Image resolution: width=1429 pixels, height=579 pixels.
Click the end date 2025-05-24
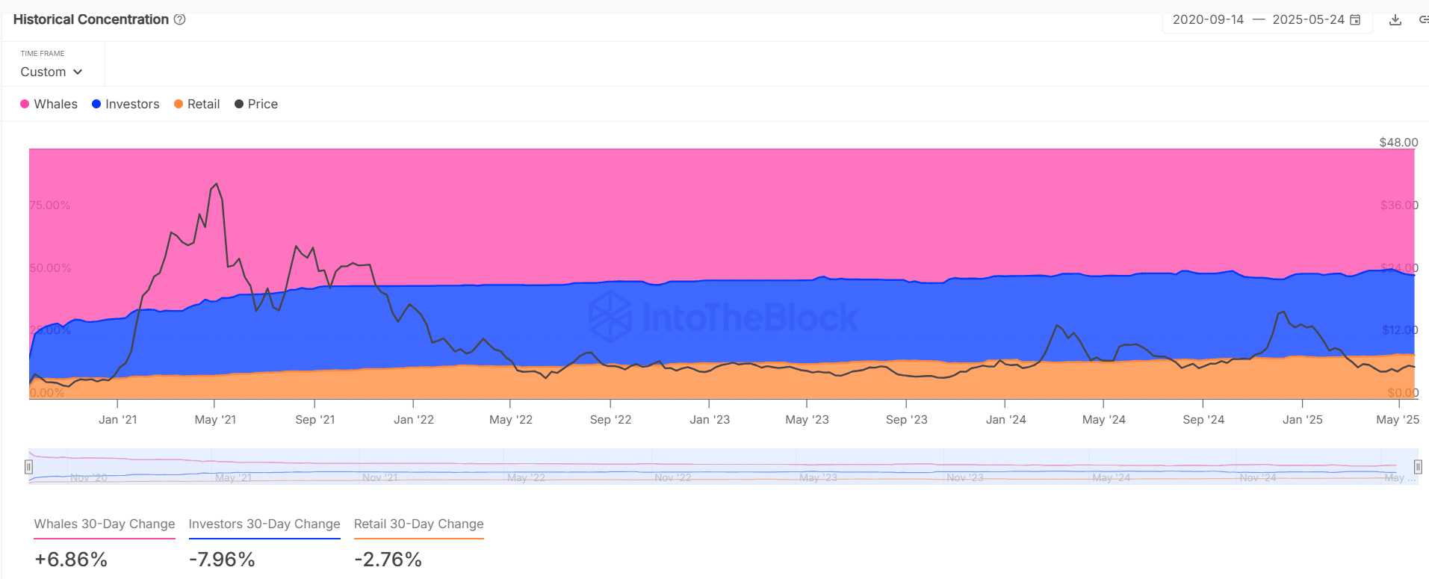click(x=1308, y=19)
